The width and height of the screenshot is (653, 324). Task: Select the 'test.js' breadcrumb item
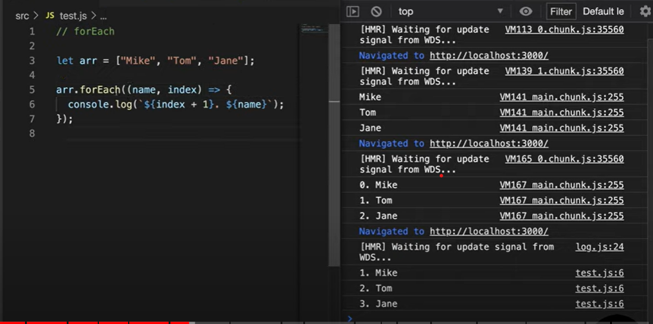(73, 16)
